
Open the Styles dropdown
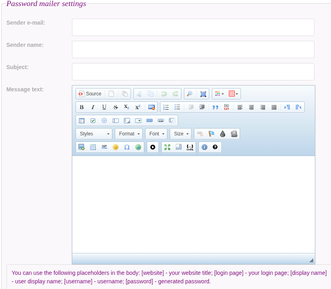pos(94,134)
